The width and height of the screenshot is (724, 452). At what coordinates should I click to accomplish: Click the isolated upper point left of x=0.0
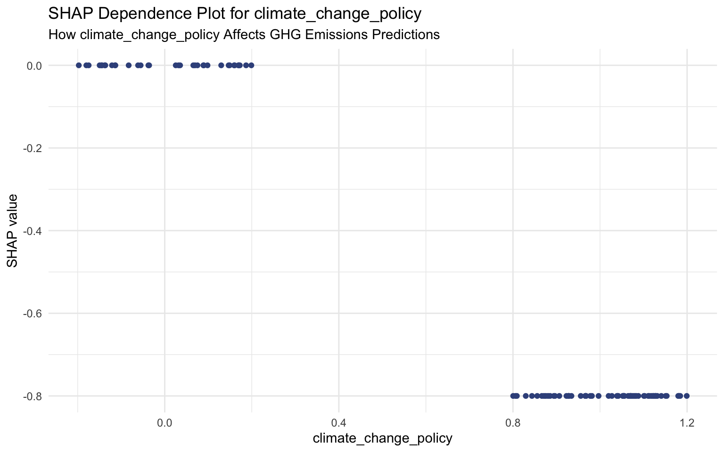pyautogui.click(x=129, y=65)
